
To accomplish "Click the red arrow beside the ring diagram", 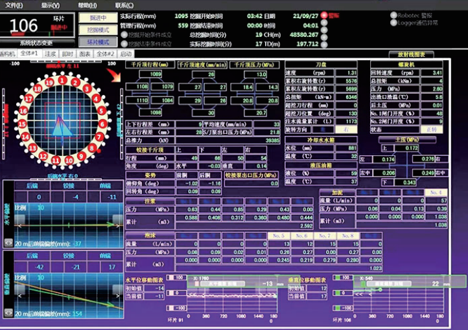I will tap(117, 78).
